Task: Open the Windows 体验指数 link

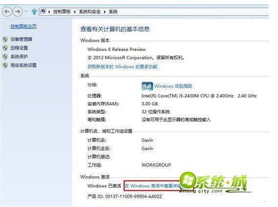Action: coord(173,86)
